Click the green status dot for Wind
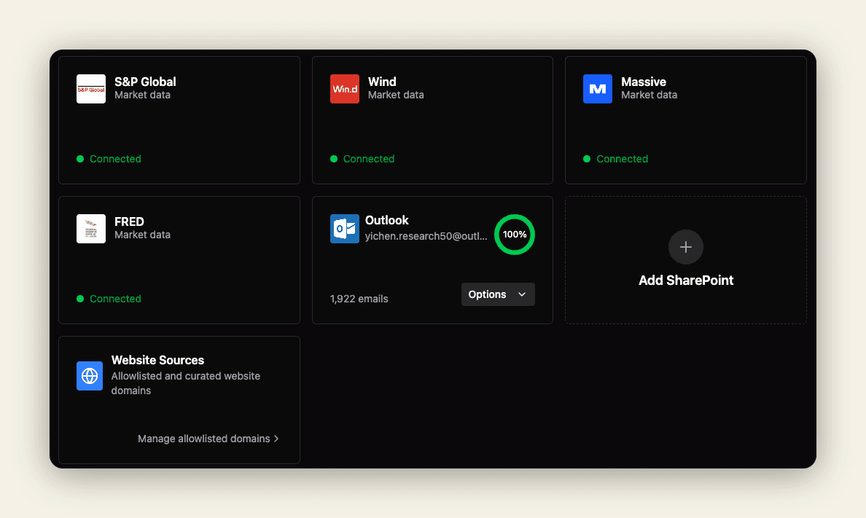The width and height of the screenshot is (866, 518). click(334, 159)
